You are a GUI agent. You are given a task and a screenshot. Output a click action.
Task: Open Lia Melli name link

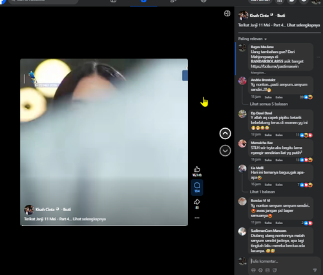coord(257,168)
